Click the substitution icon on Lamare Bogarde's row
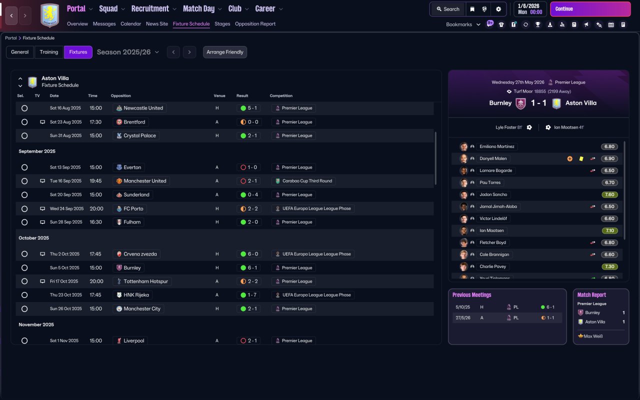Screen dimensions: 640x400 593,170
